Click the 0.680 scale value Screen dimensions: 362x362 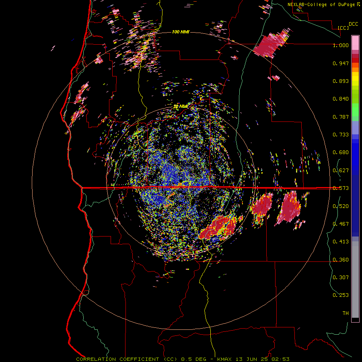(341, 152)
